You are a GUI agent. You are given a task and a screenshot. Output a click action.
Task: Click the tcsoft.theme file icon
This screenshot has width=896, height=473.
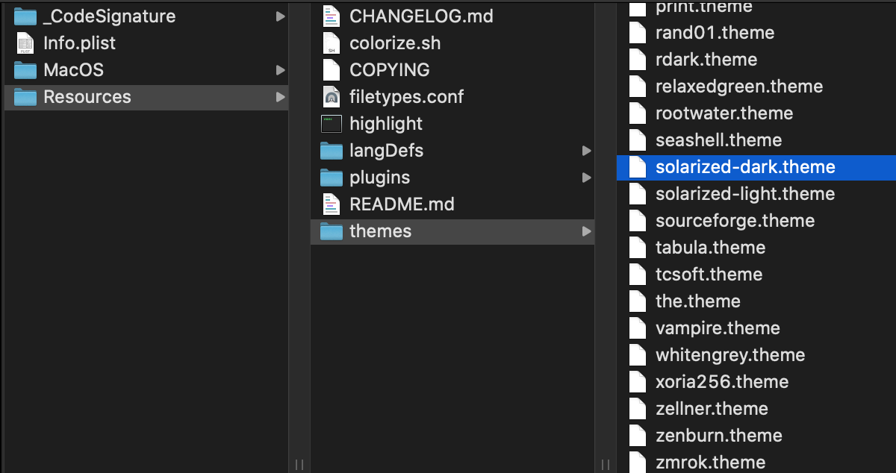(x=637, y=275)
